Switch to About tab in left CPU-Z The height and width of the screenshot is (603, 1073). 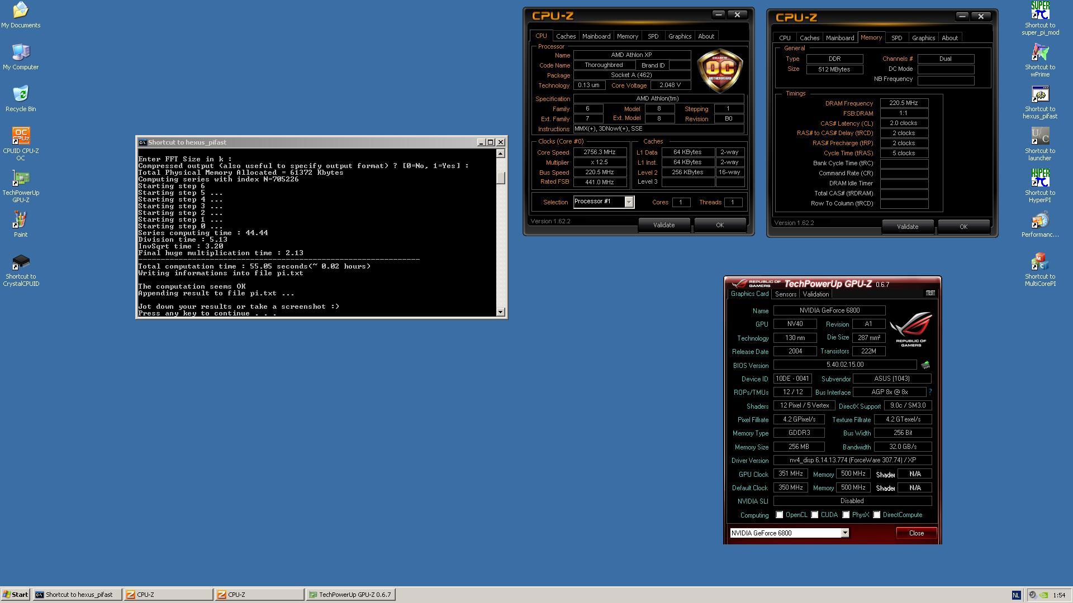(706, 36)
